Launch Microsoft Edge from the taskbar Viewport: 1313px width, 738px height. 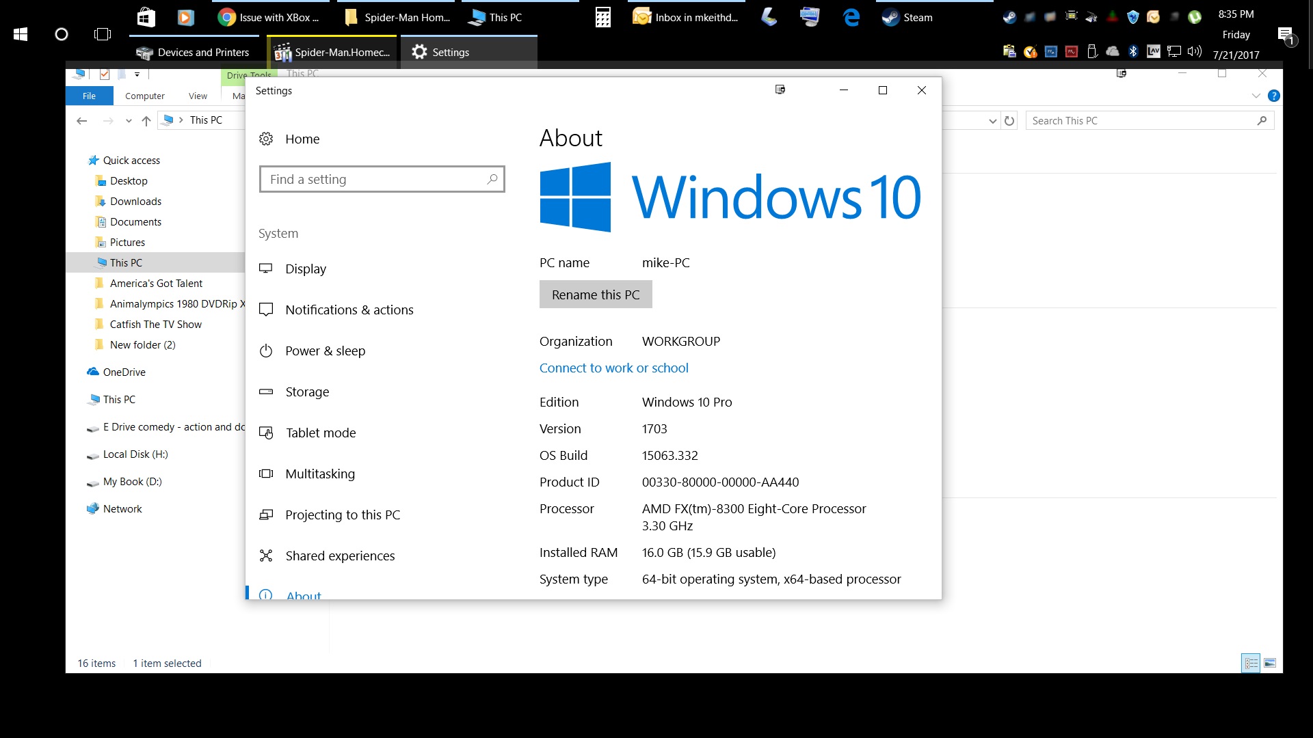coord(851,17)
